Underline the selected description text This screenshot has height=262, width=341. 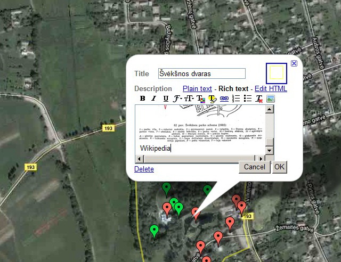point(166,99)
